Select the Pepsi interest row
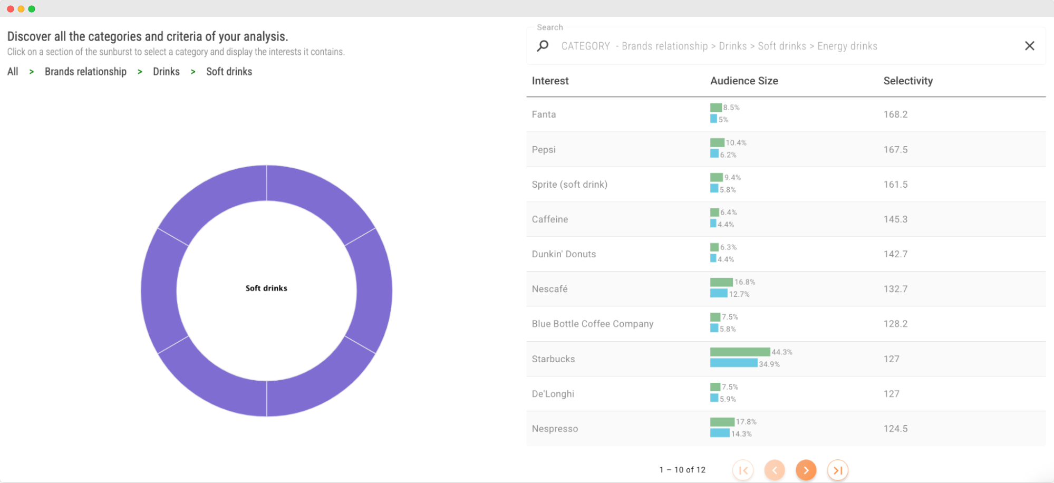The height and width of the screenshot is (483, 1054). click(x=786, y=149)
